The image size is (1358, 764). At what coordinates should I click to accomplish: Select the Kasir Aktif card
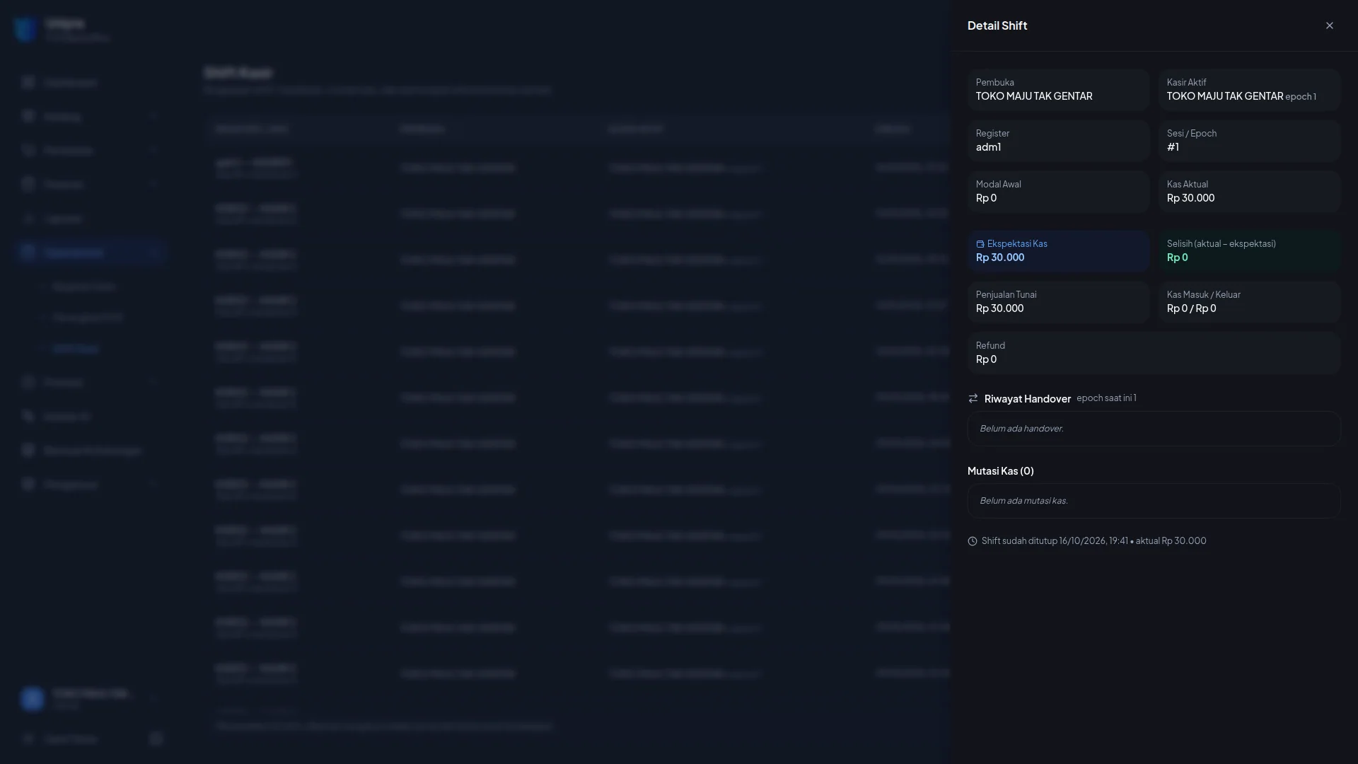(x=1249, y=90)
